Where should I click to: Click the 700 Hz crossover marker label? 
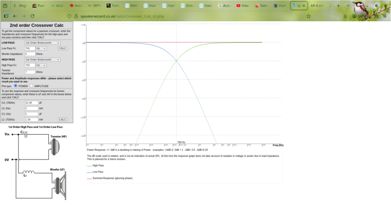click(181, 142)
